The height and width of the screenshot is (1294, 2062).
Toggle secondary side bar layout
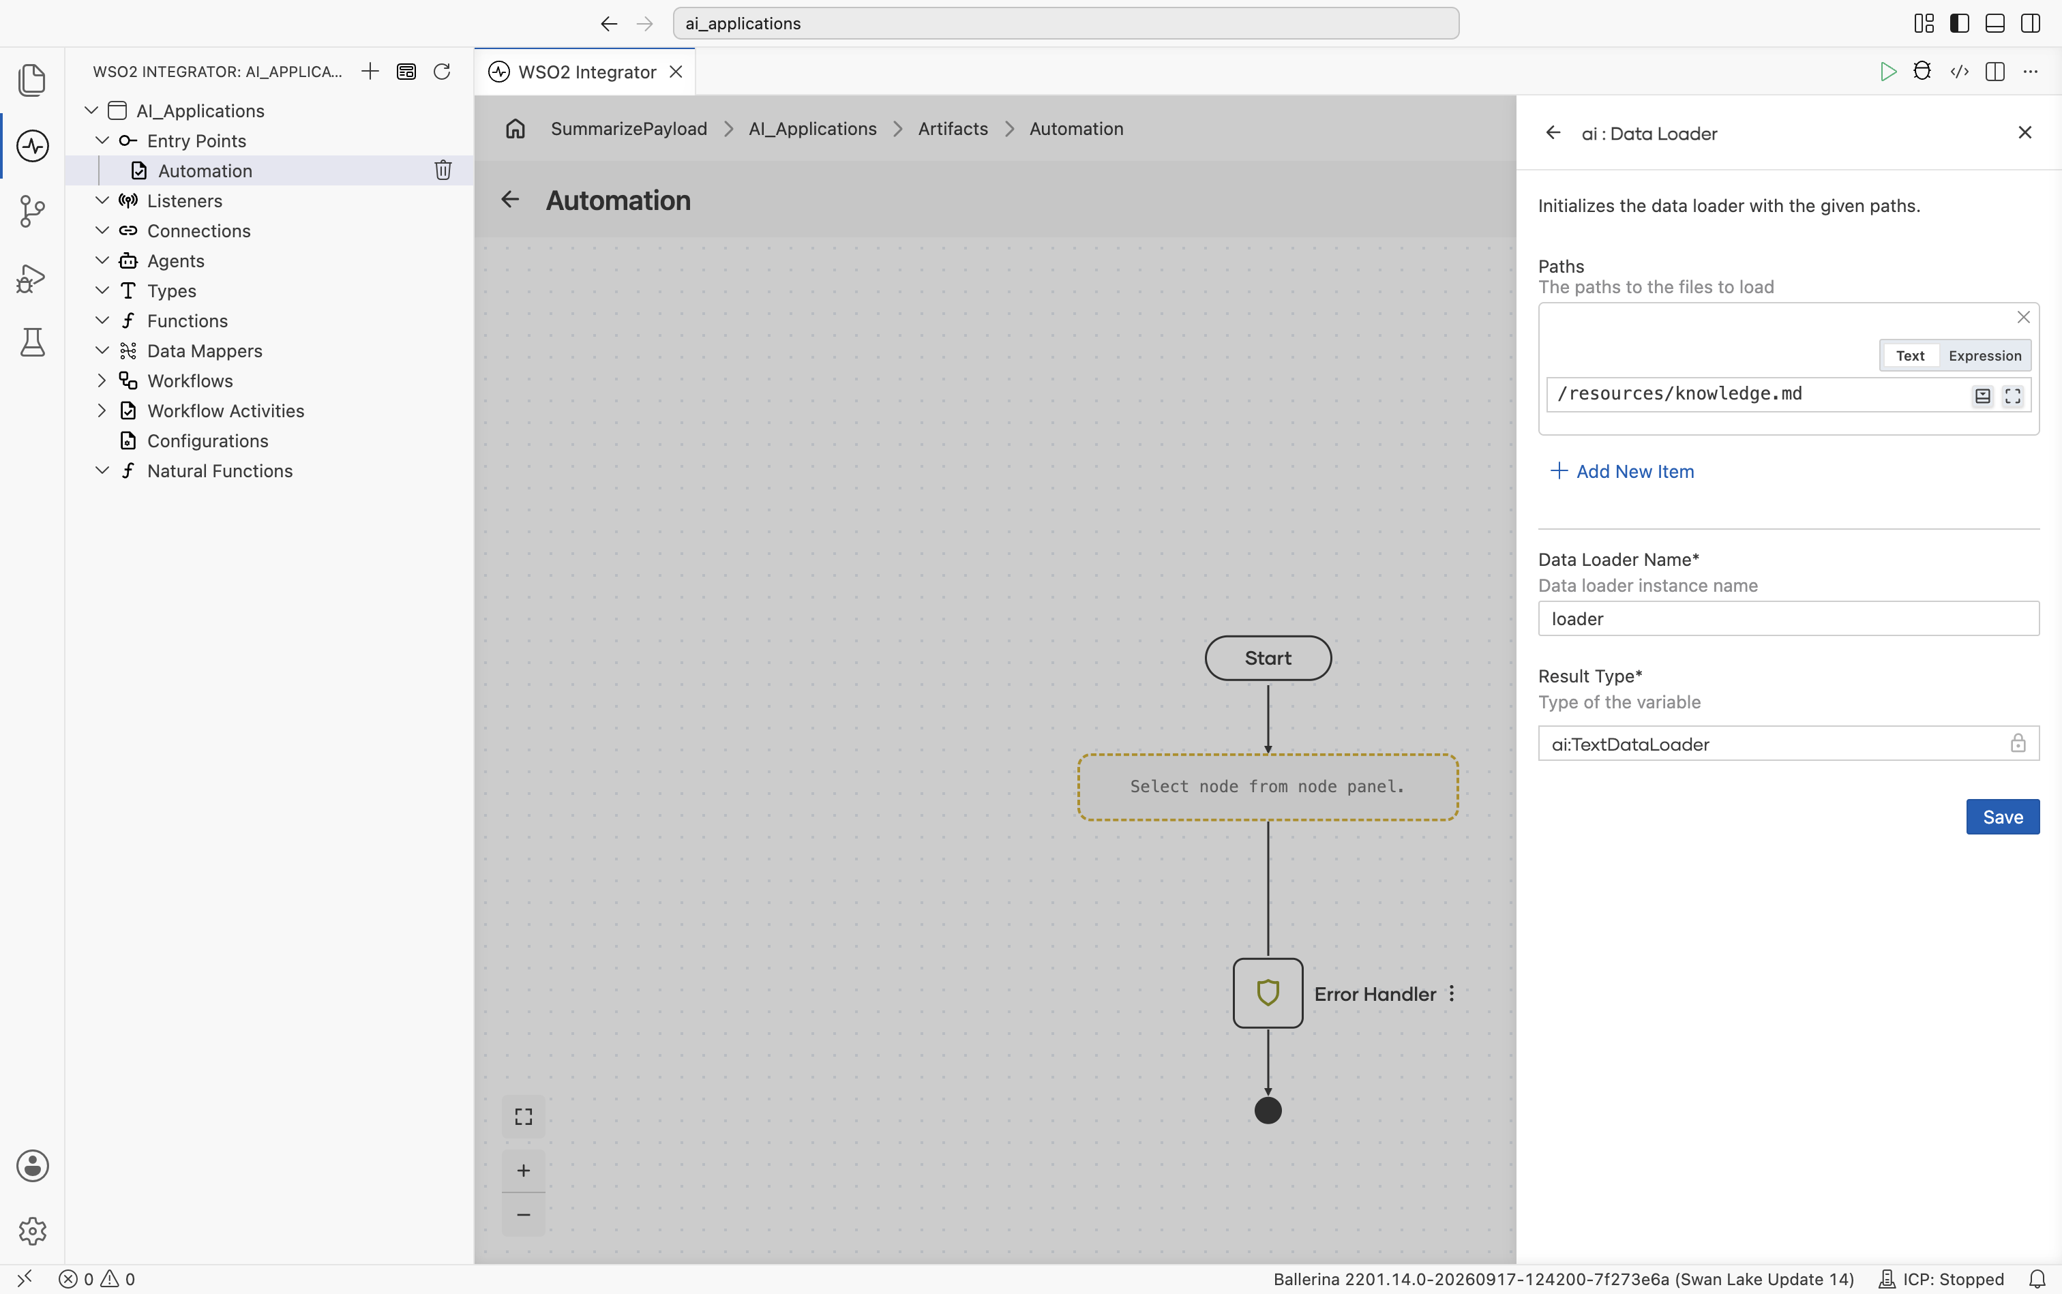(2031, 23)
